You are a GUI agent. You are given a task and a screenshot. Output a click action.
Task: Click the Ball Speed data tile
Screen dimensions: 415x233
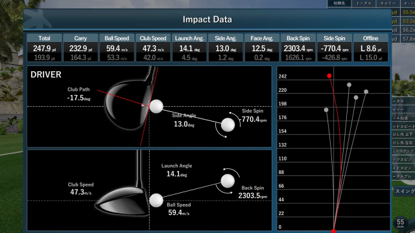pos(117,48)
